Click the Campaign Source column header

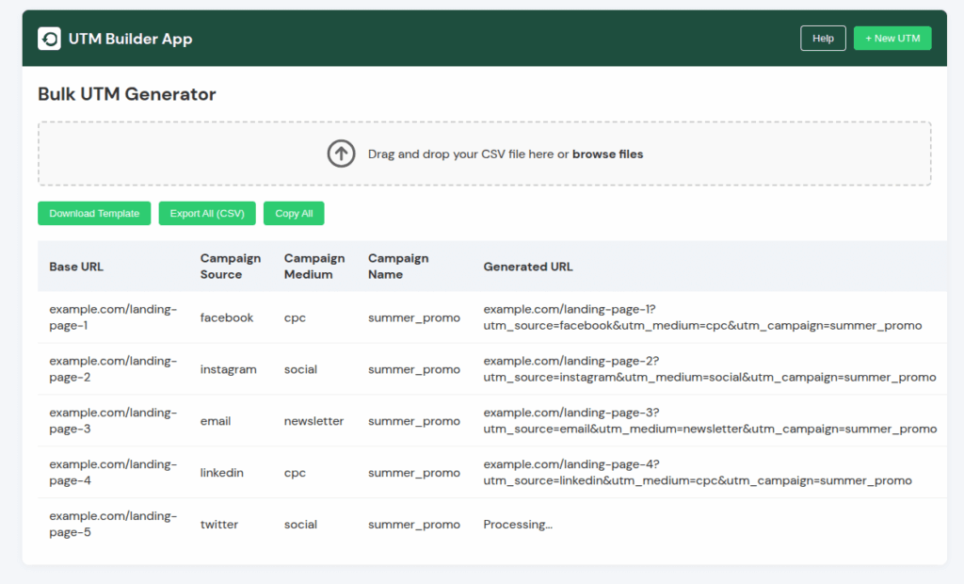[x=230, y=267]
